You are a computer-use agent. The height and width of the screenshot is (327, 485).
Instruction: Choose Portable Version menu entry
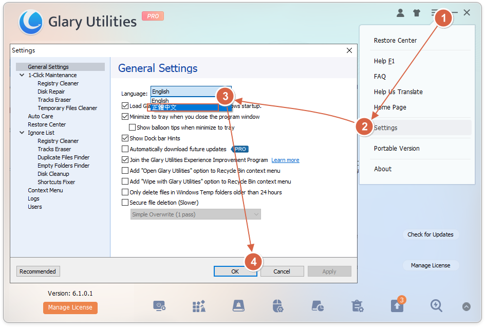(397, 148)
